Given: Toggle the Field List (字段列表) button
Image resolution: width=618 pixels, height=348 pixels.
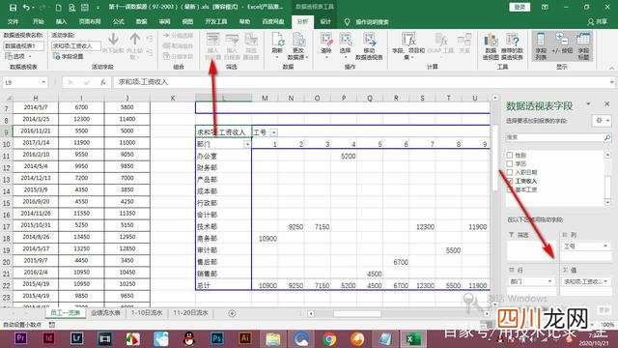Looking at the screenshot, I should pyautogui.click(x=541, y=46).
